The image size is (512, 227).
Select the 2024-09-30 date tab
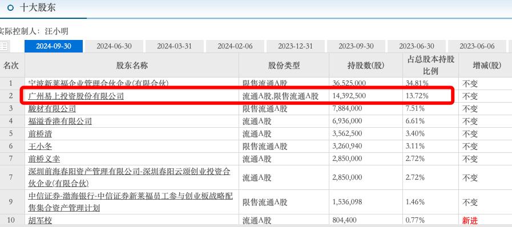(54, 46)
